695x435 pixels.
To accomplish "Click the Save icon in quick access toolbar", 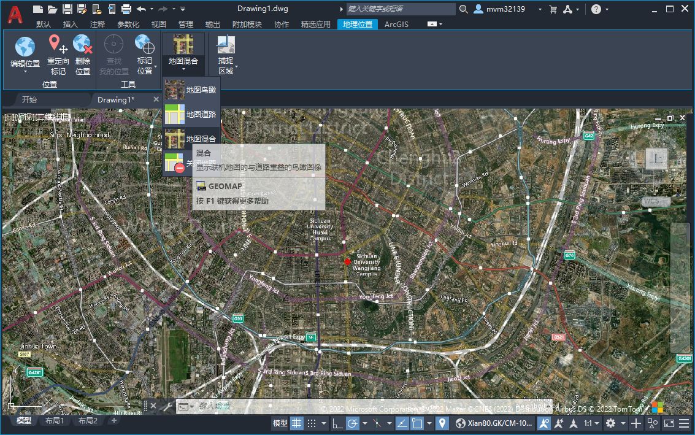I will point(67,9).
